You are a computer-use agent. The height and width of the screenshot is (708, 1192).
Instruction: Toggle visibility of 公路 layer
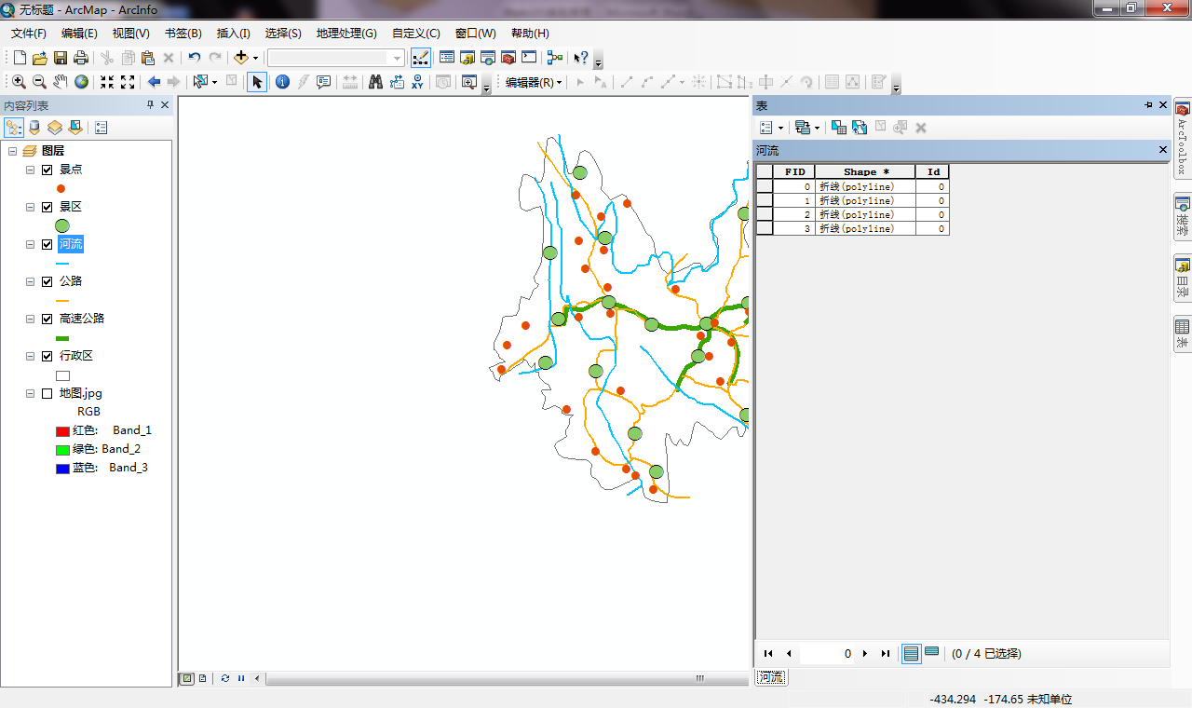click(47, 281)
